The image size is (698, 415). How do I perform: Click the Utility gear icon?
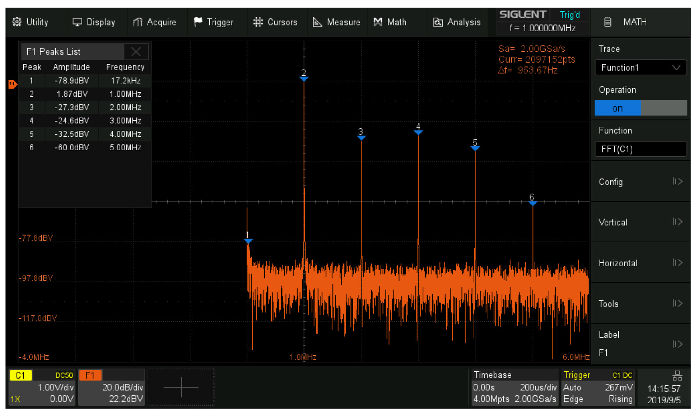17,22
